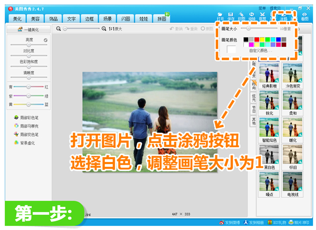This screenshot has height=230, width=316.
Task: Click the 一键美化 button
Action: coord(28,31)
